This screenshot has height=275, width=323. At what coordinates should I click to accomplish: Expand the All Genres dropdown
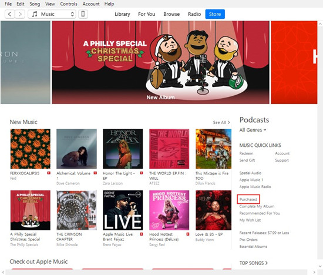253,130
